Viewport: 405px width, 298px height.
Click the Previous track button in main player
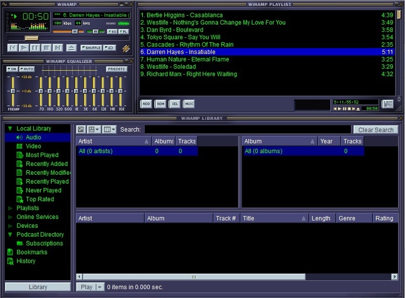[x=12, y=48]
